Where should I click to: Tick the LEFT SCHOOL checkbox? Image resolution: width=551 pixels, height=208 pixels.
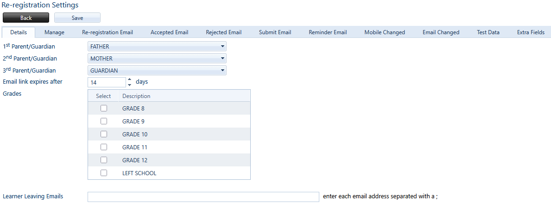[104, 173]
